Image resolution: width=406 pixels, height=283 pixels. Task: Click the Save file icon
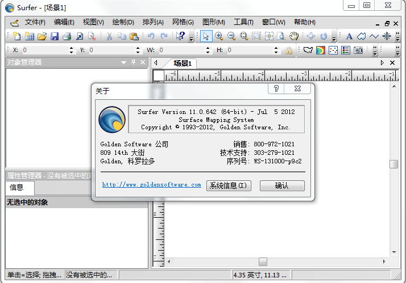(x=55, y=36)
